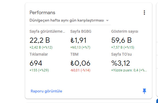This screenshot has width=158, height=103.
Task: Open the Performans card three-dot menu
Action: coord(144,13)
